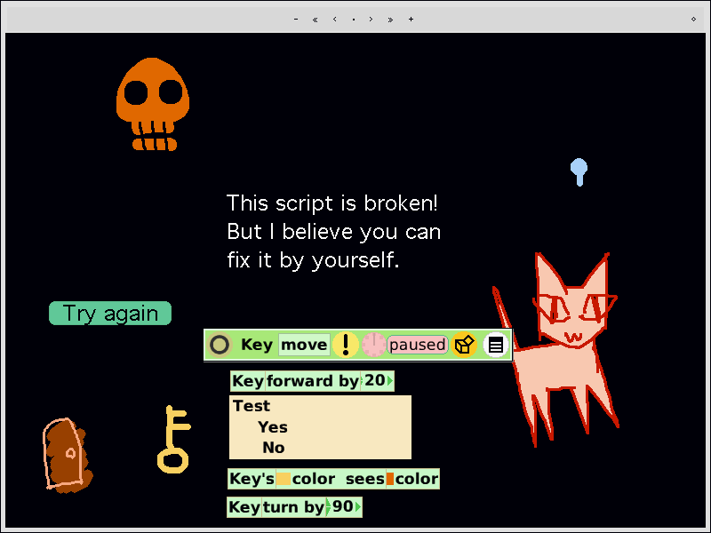This screenshot has width=711, height=533.
Task: Go to the previous page with the single left arrow
Action: (x=335, y=19)
